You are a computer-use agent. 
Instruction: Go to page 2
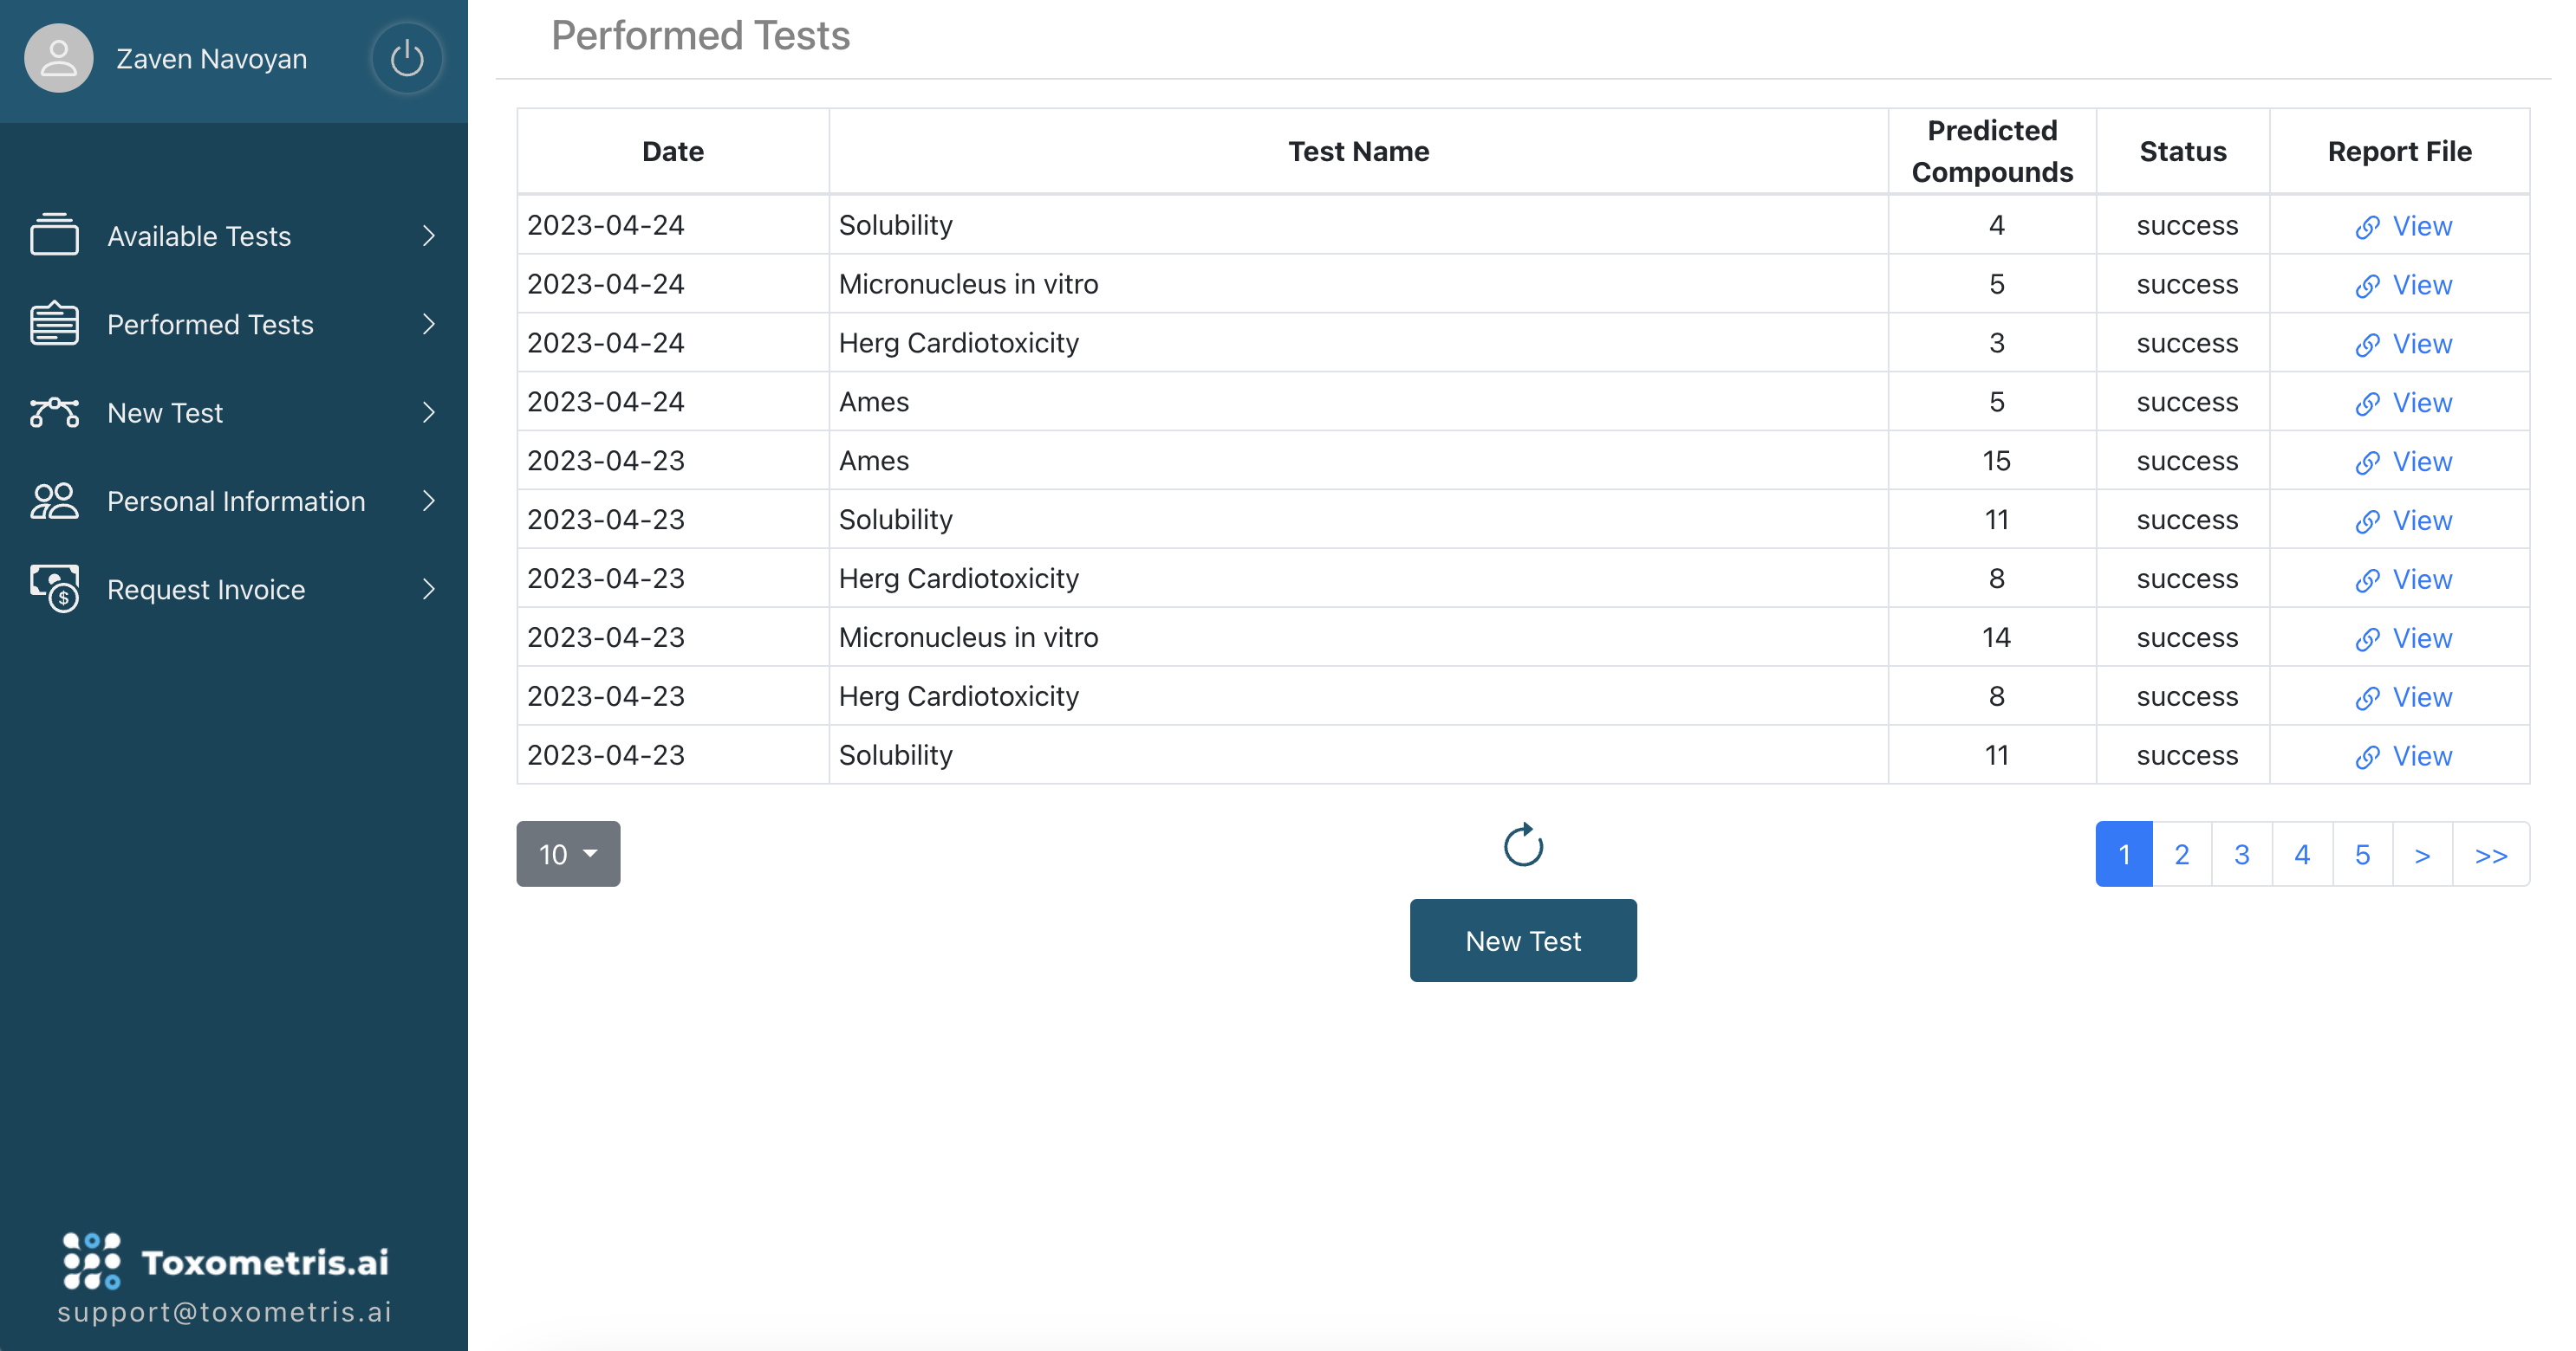pos(2182,855)
